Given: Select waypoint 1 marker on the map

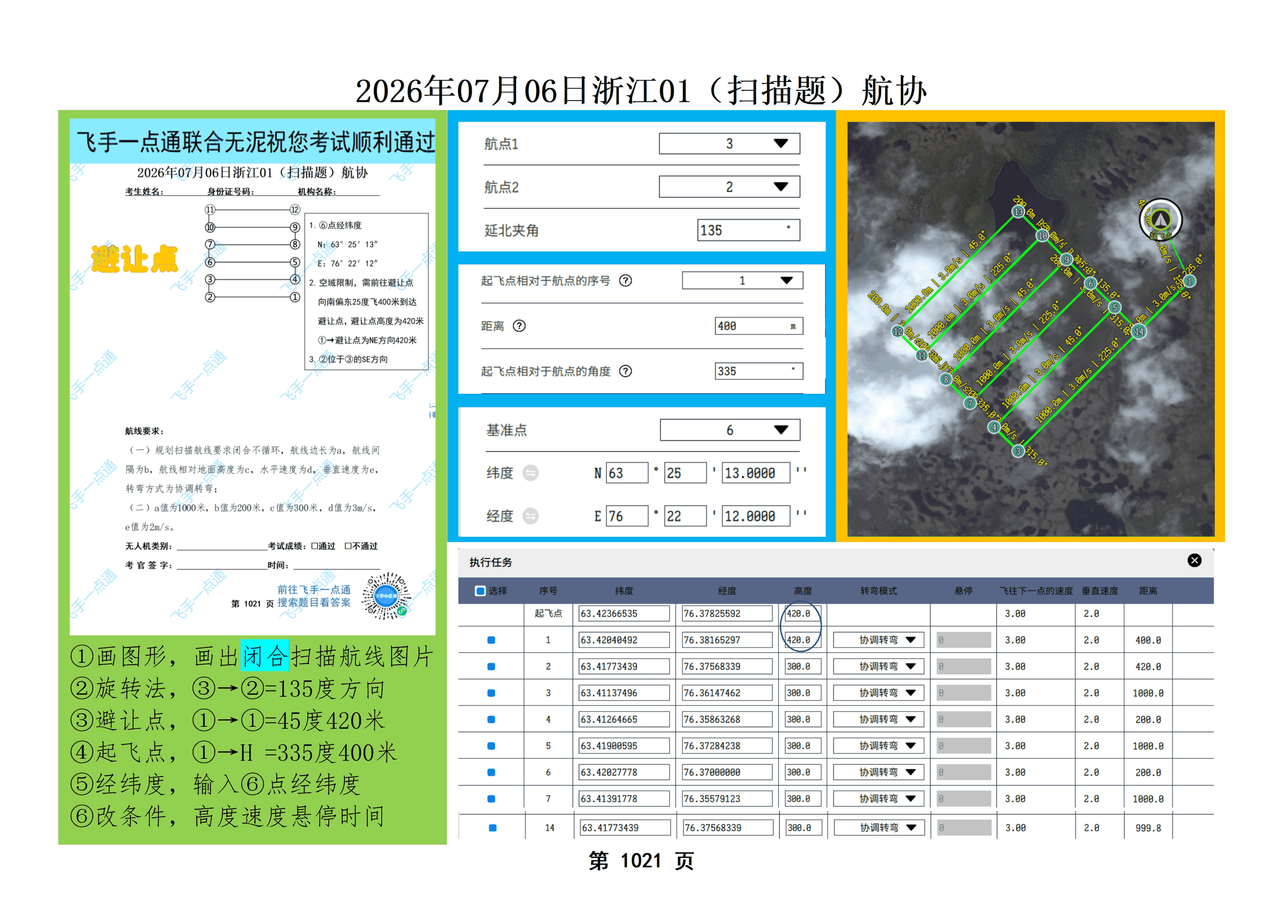Looking at the screenshot, I should tap(1189, 281).
